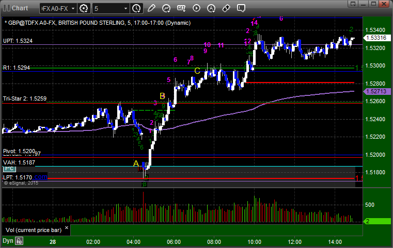Click the yellow wave label C
Screen dimensions: 393x248
click(197, 71)
